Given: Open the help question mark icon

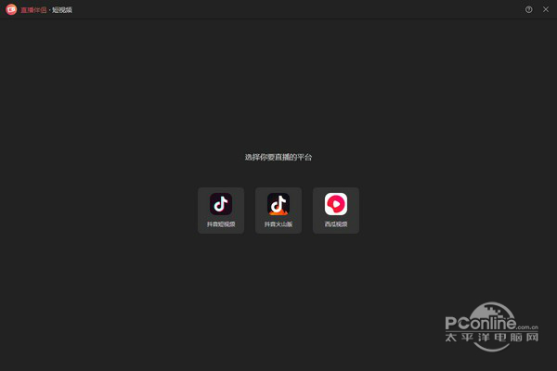Looking at the screenshot, I should click(528, 9).
